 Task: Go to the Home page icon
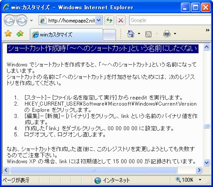(x=131, y=34)
